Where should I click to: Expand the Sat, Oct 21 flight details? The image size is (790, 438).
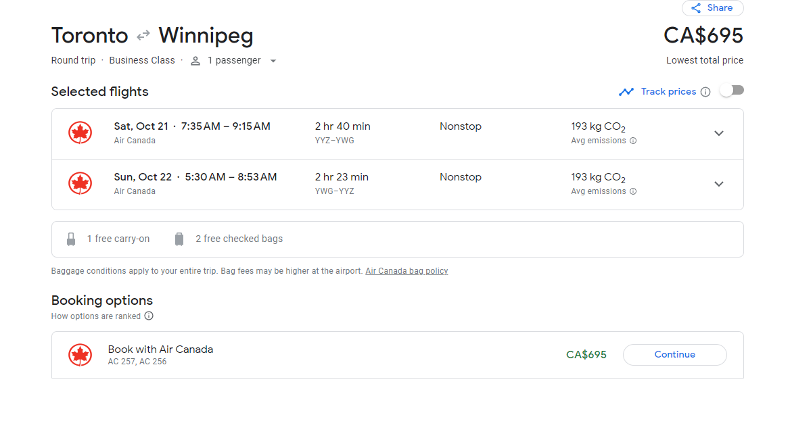(x=719, y=133)
